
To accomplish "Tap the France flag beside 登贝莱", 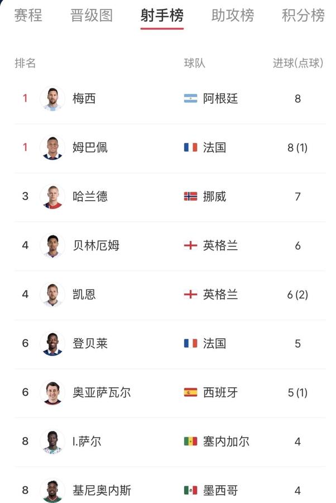I will click(190, 344).
